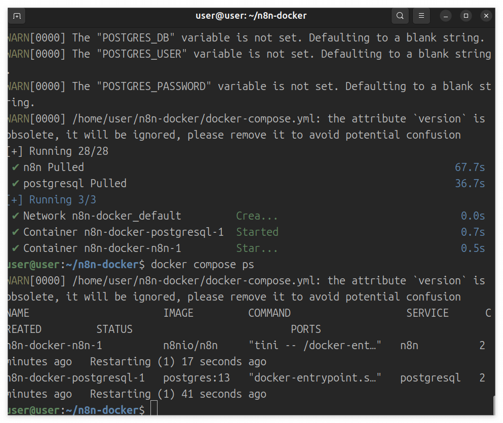The height and width of the screenshot is (423, 503).
Task: Click the '67.7s' timing value
Action: point(470,167)
